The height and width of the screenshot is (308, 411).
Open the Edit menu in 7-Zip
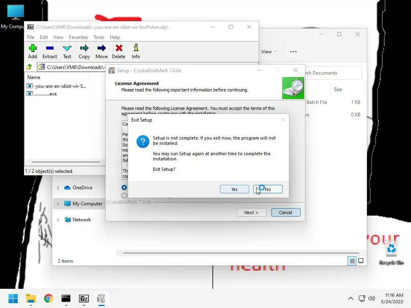click(43, 37)
